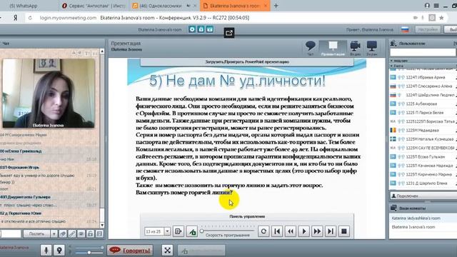Screen dimensions: 457x257
Task: Open the slide number dropdown 13 из 25
Action: tap(167, 231)
